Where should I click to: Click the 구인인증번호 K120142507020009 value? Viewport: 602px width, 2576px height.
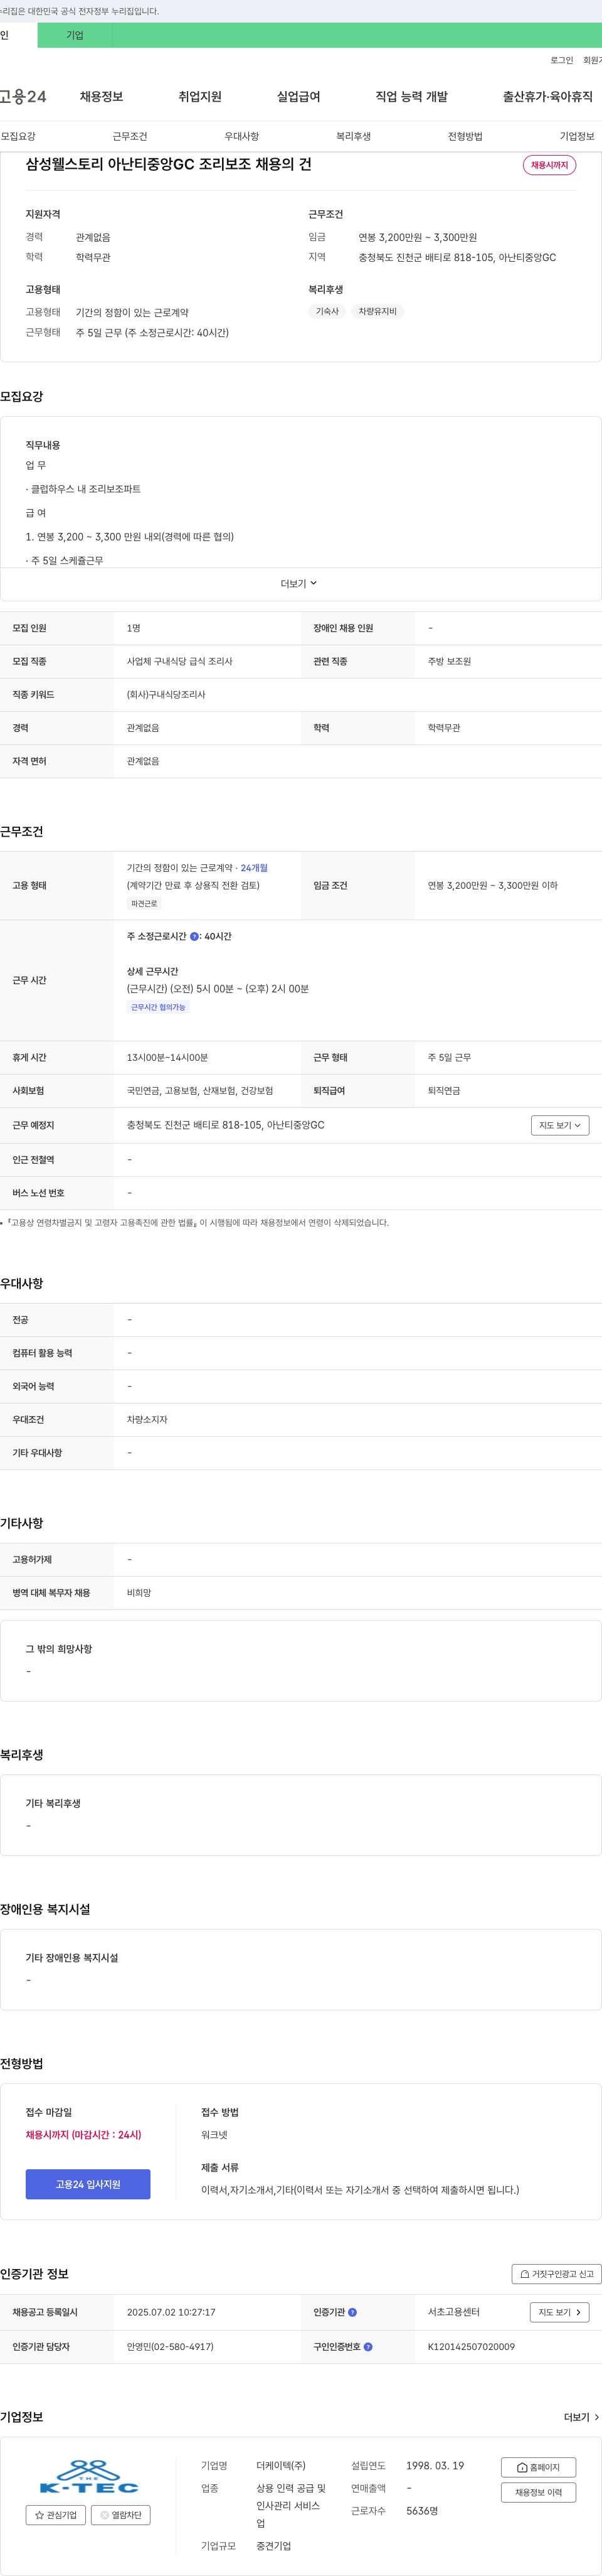click(x=471, y=2347)
